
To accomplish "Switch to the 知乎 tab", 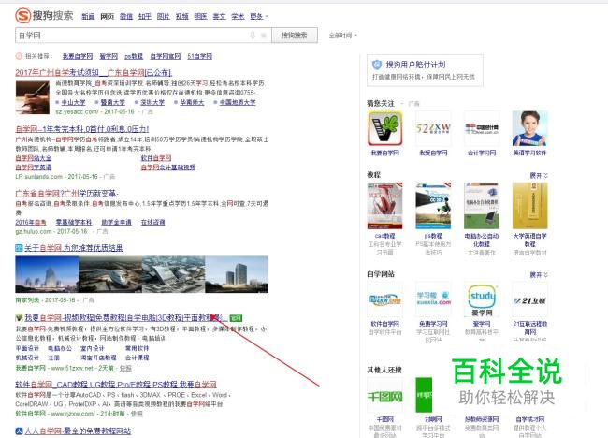I will [x=145, y=16].
